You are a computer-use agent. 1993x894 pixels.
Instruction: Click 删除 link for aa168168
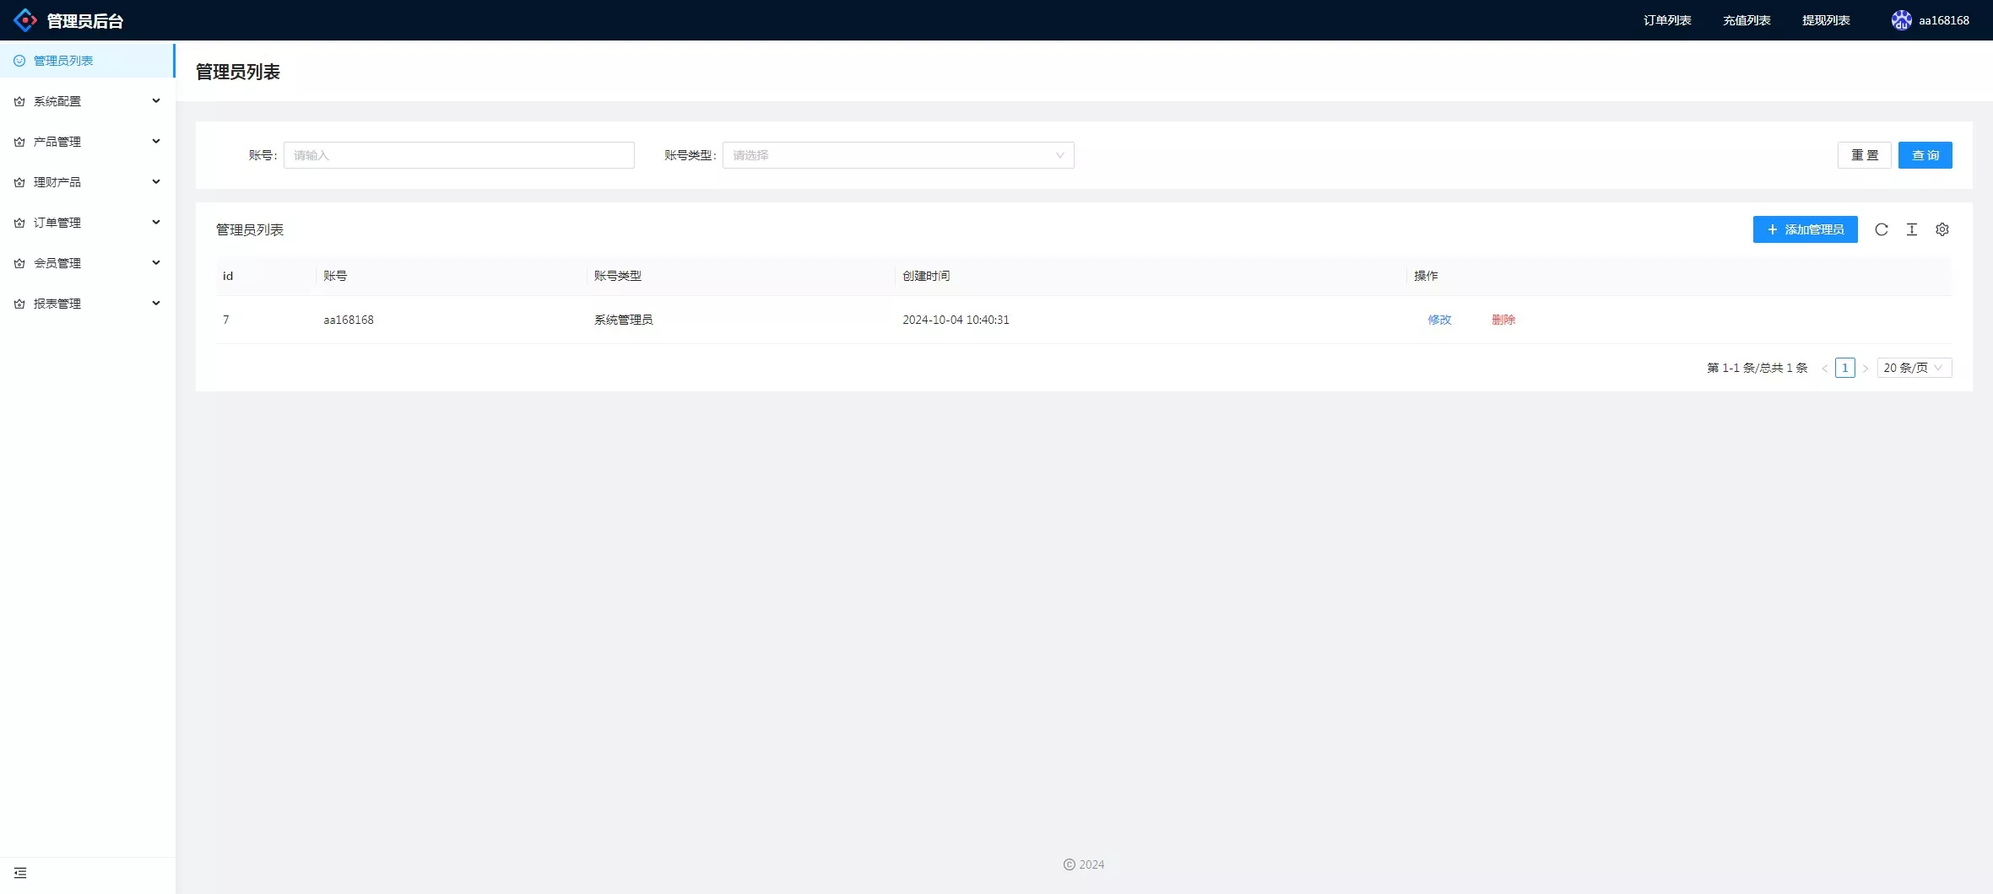coord(1503,320)
